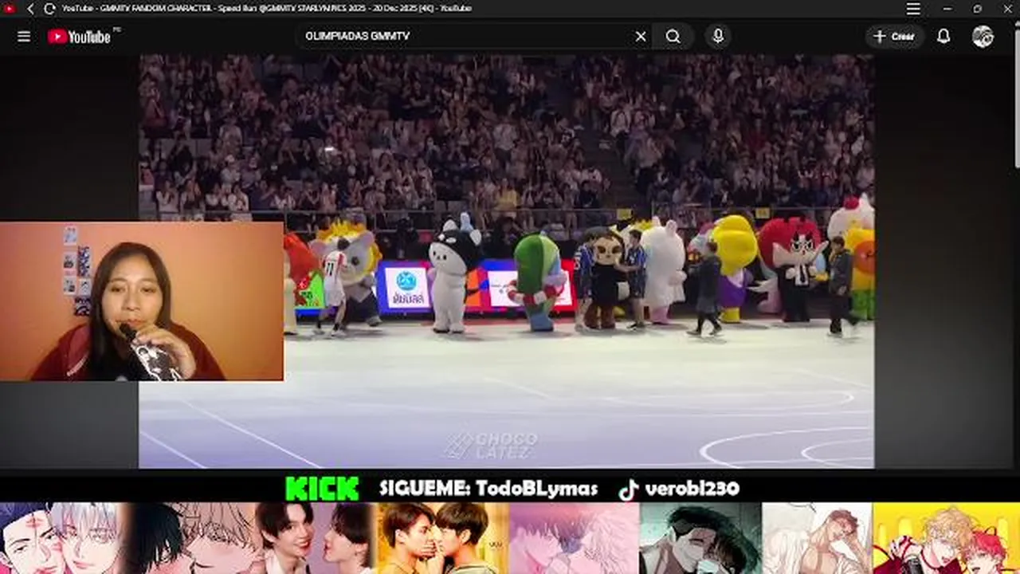Go back using the title bar arrow

click(x=30, y=9)
